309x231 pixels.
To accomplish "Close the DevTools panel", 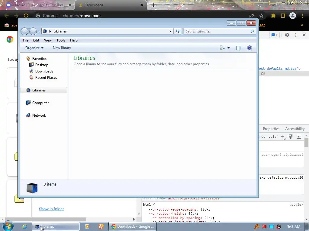I will 304,35.
